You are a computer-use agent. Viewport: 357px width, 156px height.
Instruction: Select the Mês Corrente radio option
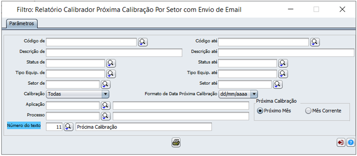308,111
